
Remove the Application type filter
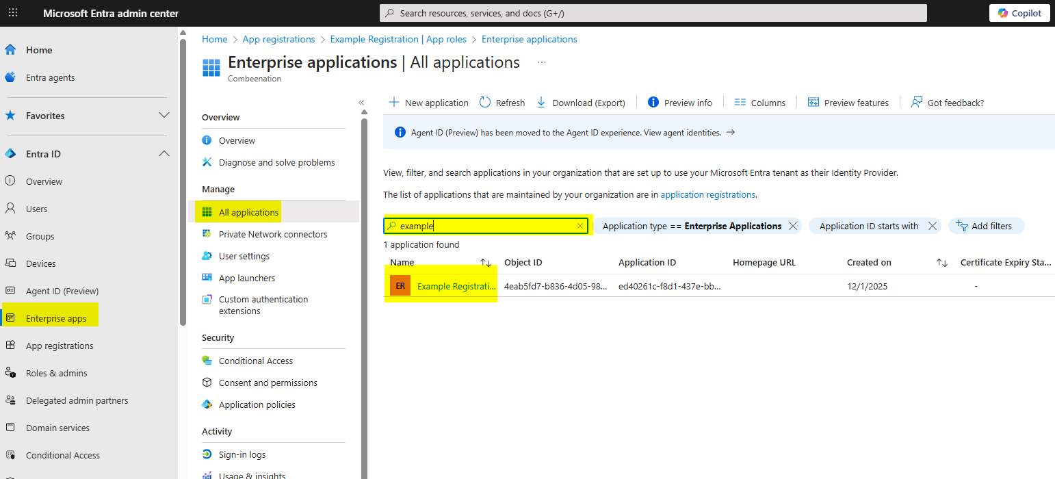point(793,226)
